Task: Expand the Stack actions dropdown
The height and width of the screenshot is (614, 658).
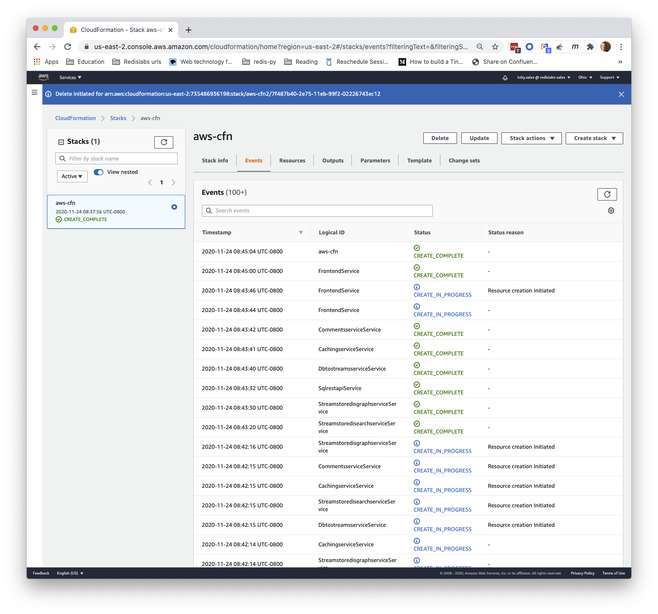Action: pyautogui.click(x=531, y=138)
